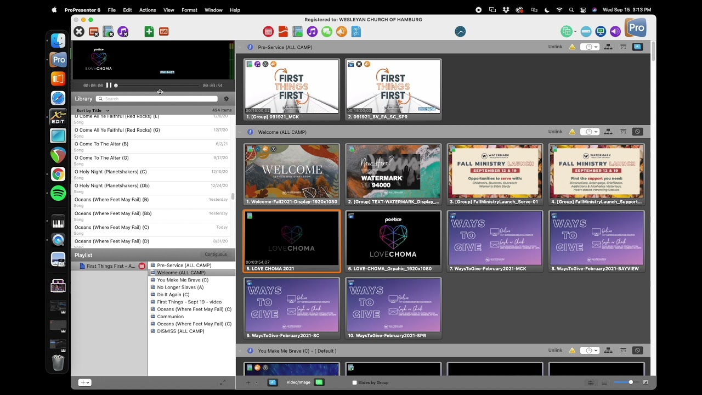Click Pre-Service info icon
The width and height of the screenshot is (702, 395).
[x=250, y=47]
